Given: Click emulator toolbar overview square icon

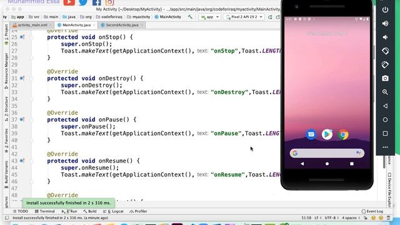Looking at the screenshot, I should (x=385, y=133).
